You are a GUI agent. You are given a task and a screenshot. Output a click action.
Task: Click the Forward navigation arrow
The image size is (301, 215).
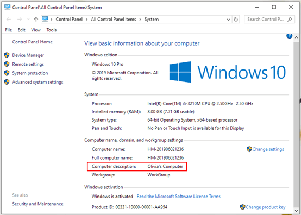(x=20, y=20)
